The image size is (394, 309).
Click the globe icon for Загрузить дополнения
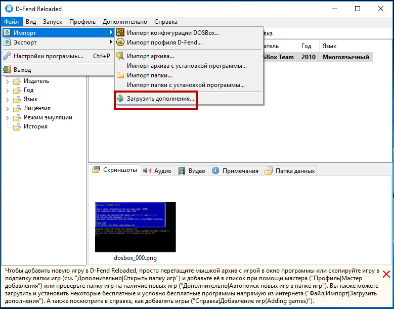[x=120, y=99]
